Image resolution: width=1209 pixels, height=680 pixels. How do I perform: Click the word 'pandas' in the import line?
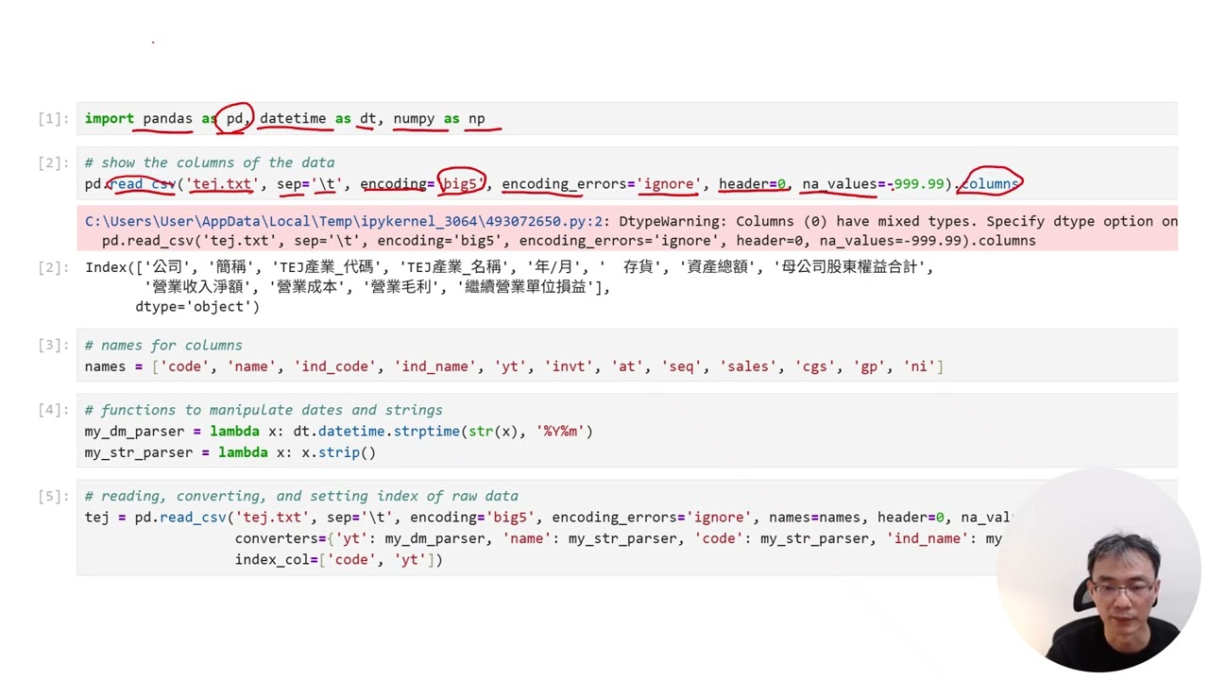click(167, 118)
